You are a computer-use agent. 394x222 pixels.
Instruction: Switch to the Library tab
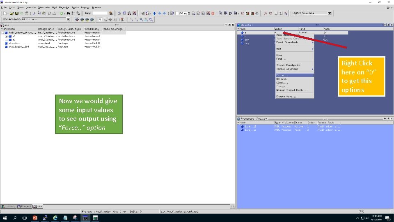8,206
